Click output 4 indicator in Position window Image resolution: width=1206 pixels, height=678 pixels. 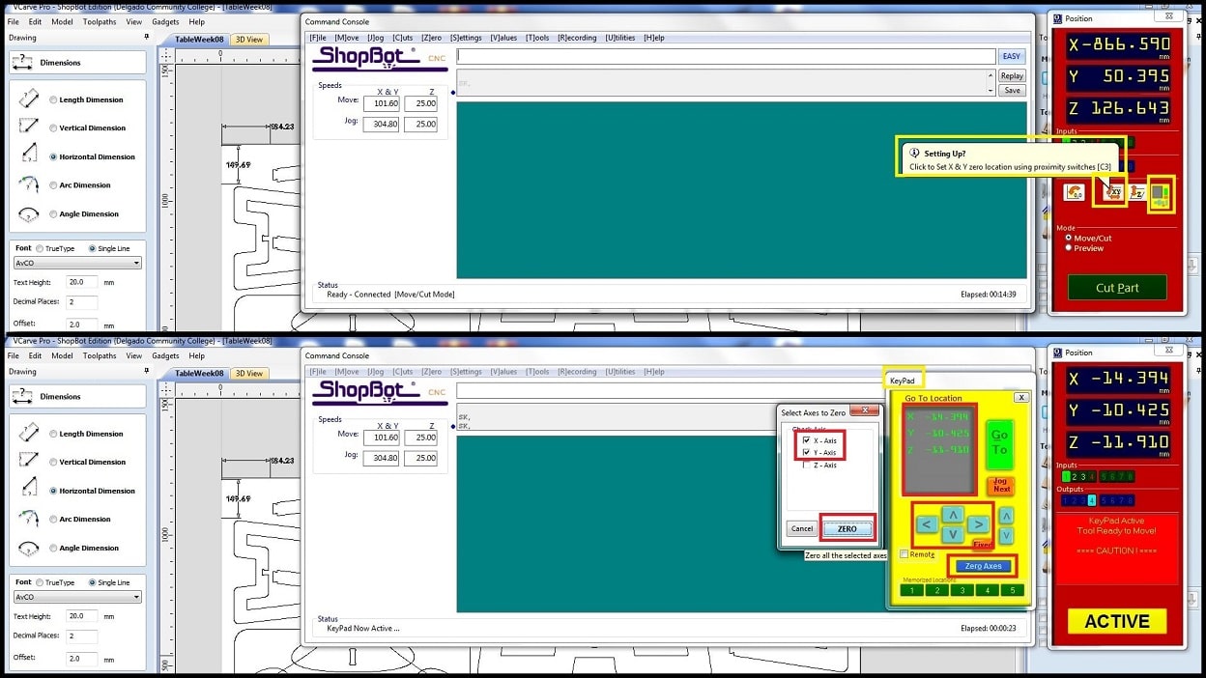point(1092,500)
